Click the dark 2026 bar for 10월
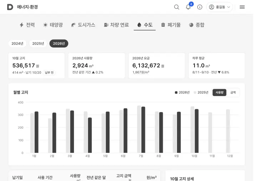 click(x=197, y=131)
